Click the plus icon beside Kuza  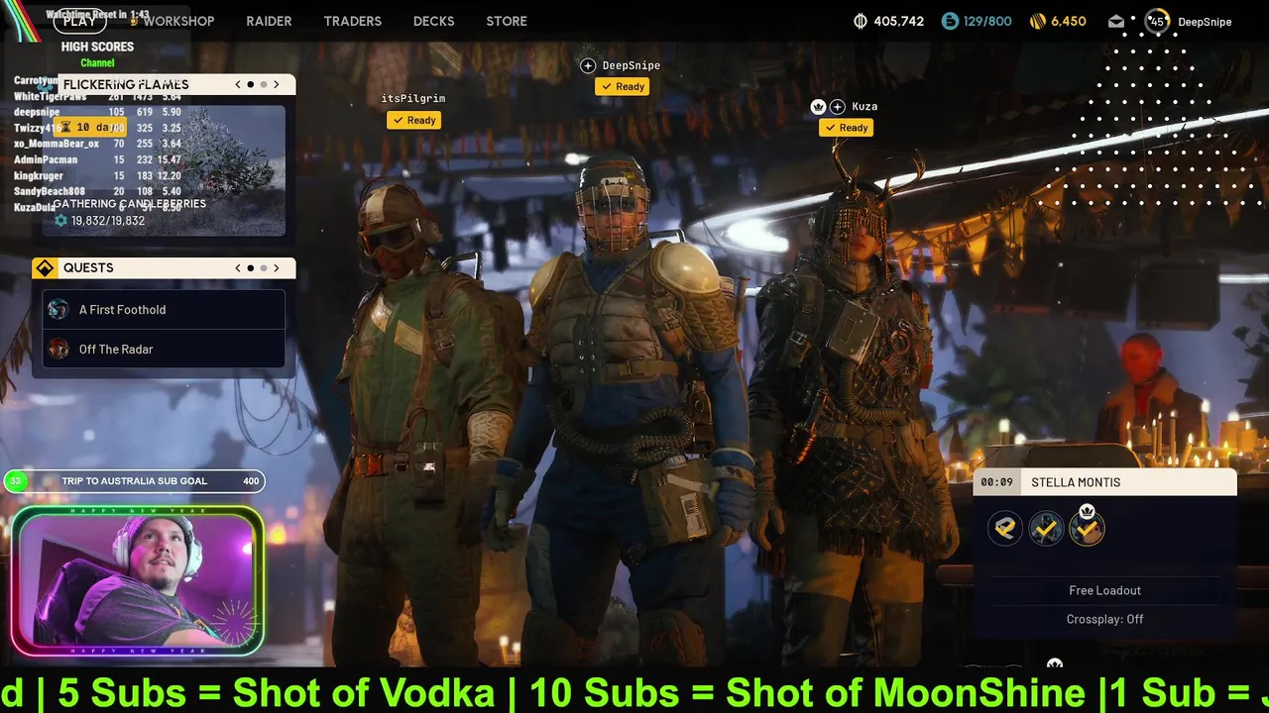(x=838, y=106)
